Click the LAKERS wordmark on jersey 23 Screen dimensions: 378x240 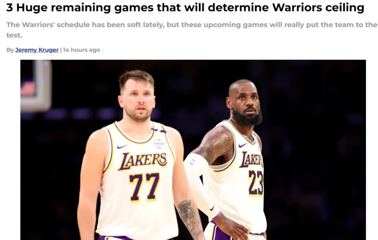click(x=251, y=160)
